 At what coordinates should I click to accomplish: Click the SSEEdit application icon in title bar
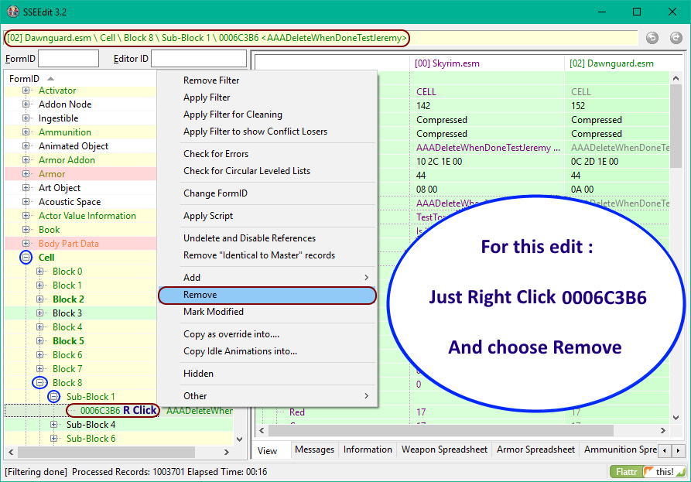tap(13, 12)
